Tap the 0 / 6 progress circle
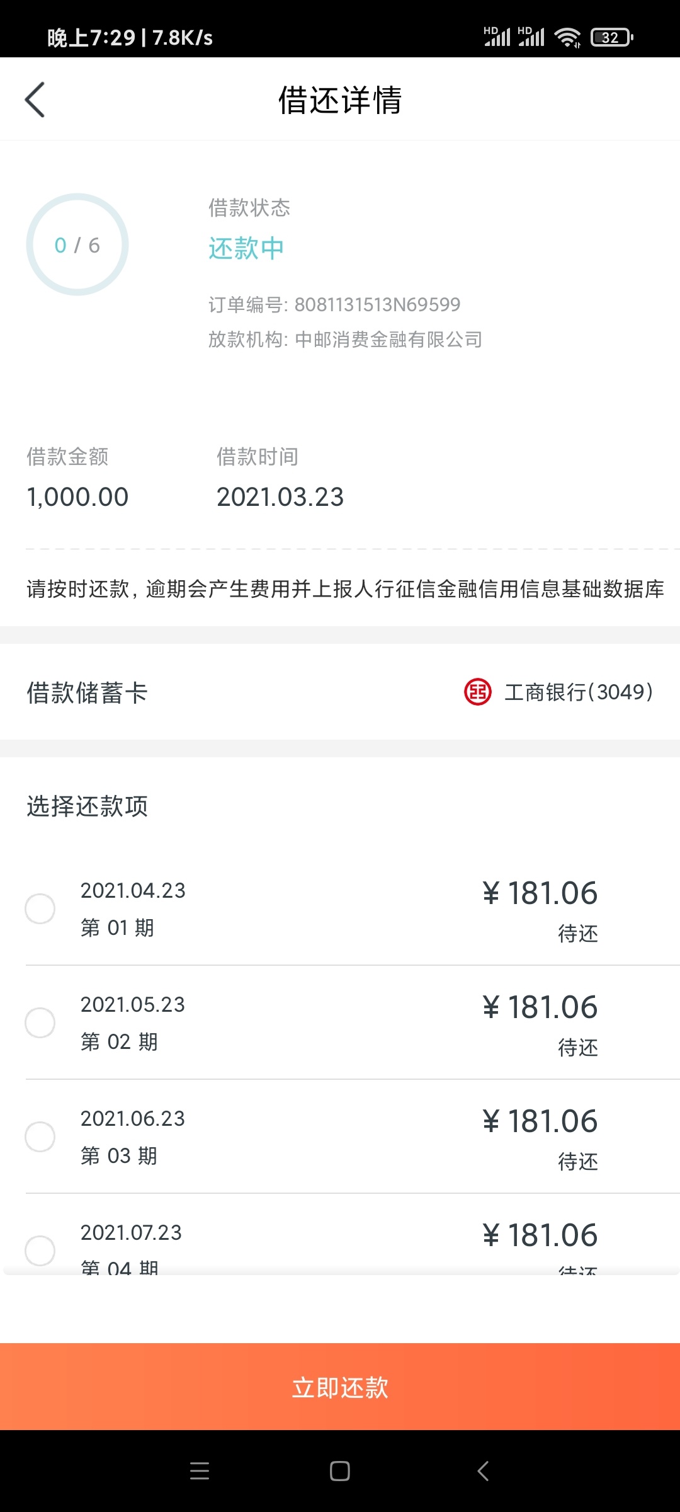The image size is (680, 1512). (x=77, y=244)
